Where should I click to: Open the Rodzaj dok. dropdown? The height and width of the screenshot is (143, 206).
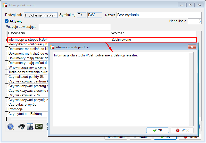(55, 15)
